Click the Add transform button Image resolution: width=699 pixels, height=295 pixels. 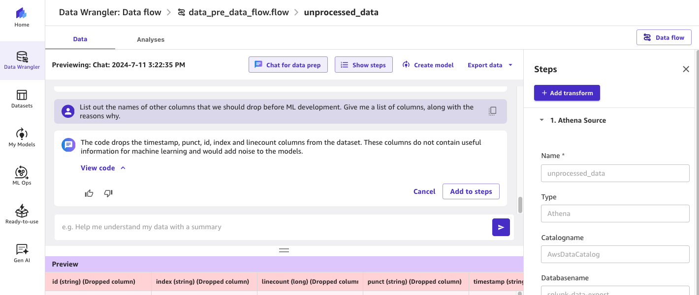coord(567,92)
